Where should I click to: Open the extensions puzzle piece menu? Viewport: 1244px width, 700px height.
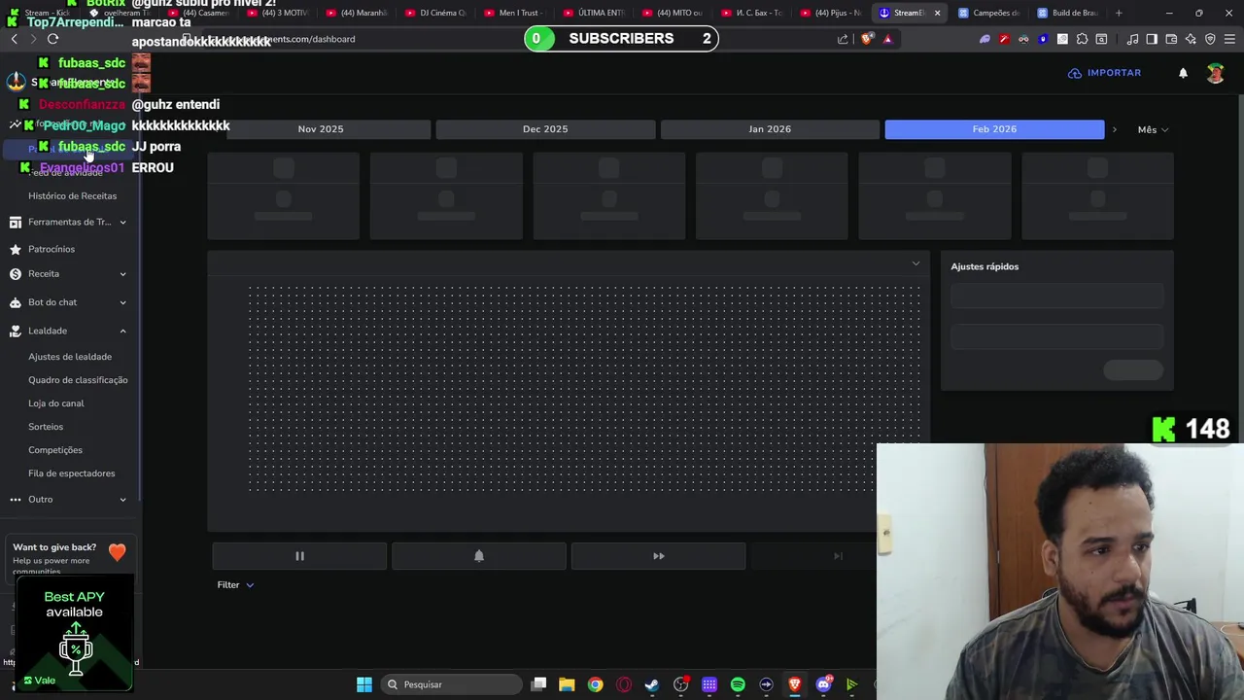(1082, 39)
